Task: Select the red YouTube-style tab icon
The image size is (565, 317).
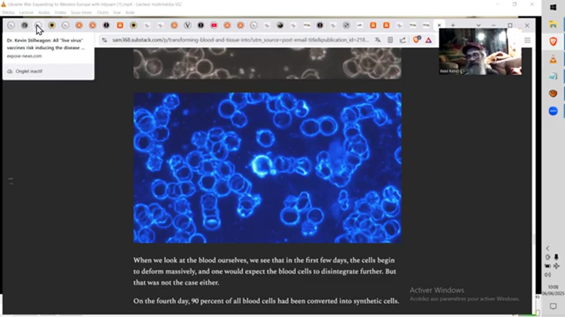Action: [x=214, y=26]
